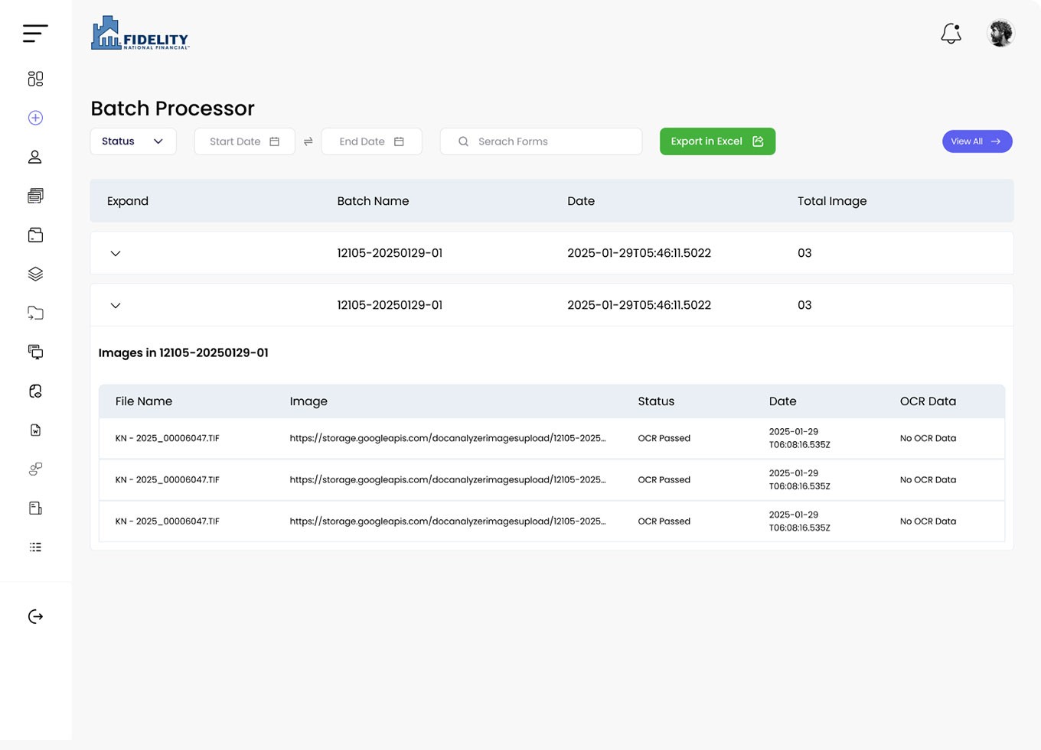This screenshot has width=1041, height=750.
Task: Open the notifications bell
Action: tap(951, 34)
